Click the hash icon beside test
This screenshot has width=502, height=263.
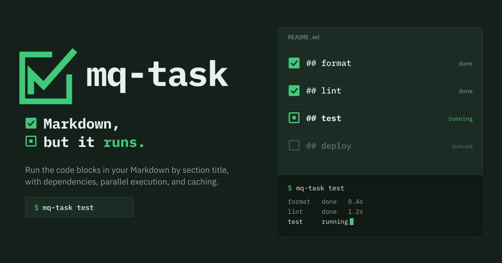311,118
